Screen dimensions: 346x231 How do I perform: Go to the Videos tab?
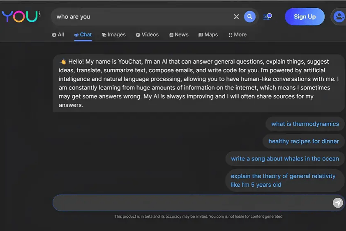pyautogui.click(x=147, y=35)
